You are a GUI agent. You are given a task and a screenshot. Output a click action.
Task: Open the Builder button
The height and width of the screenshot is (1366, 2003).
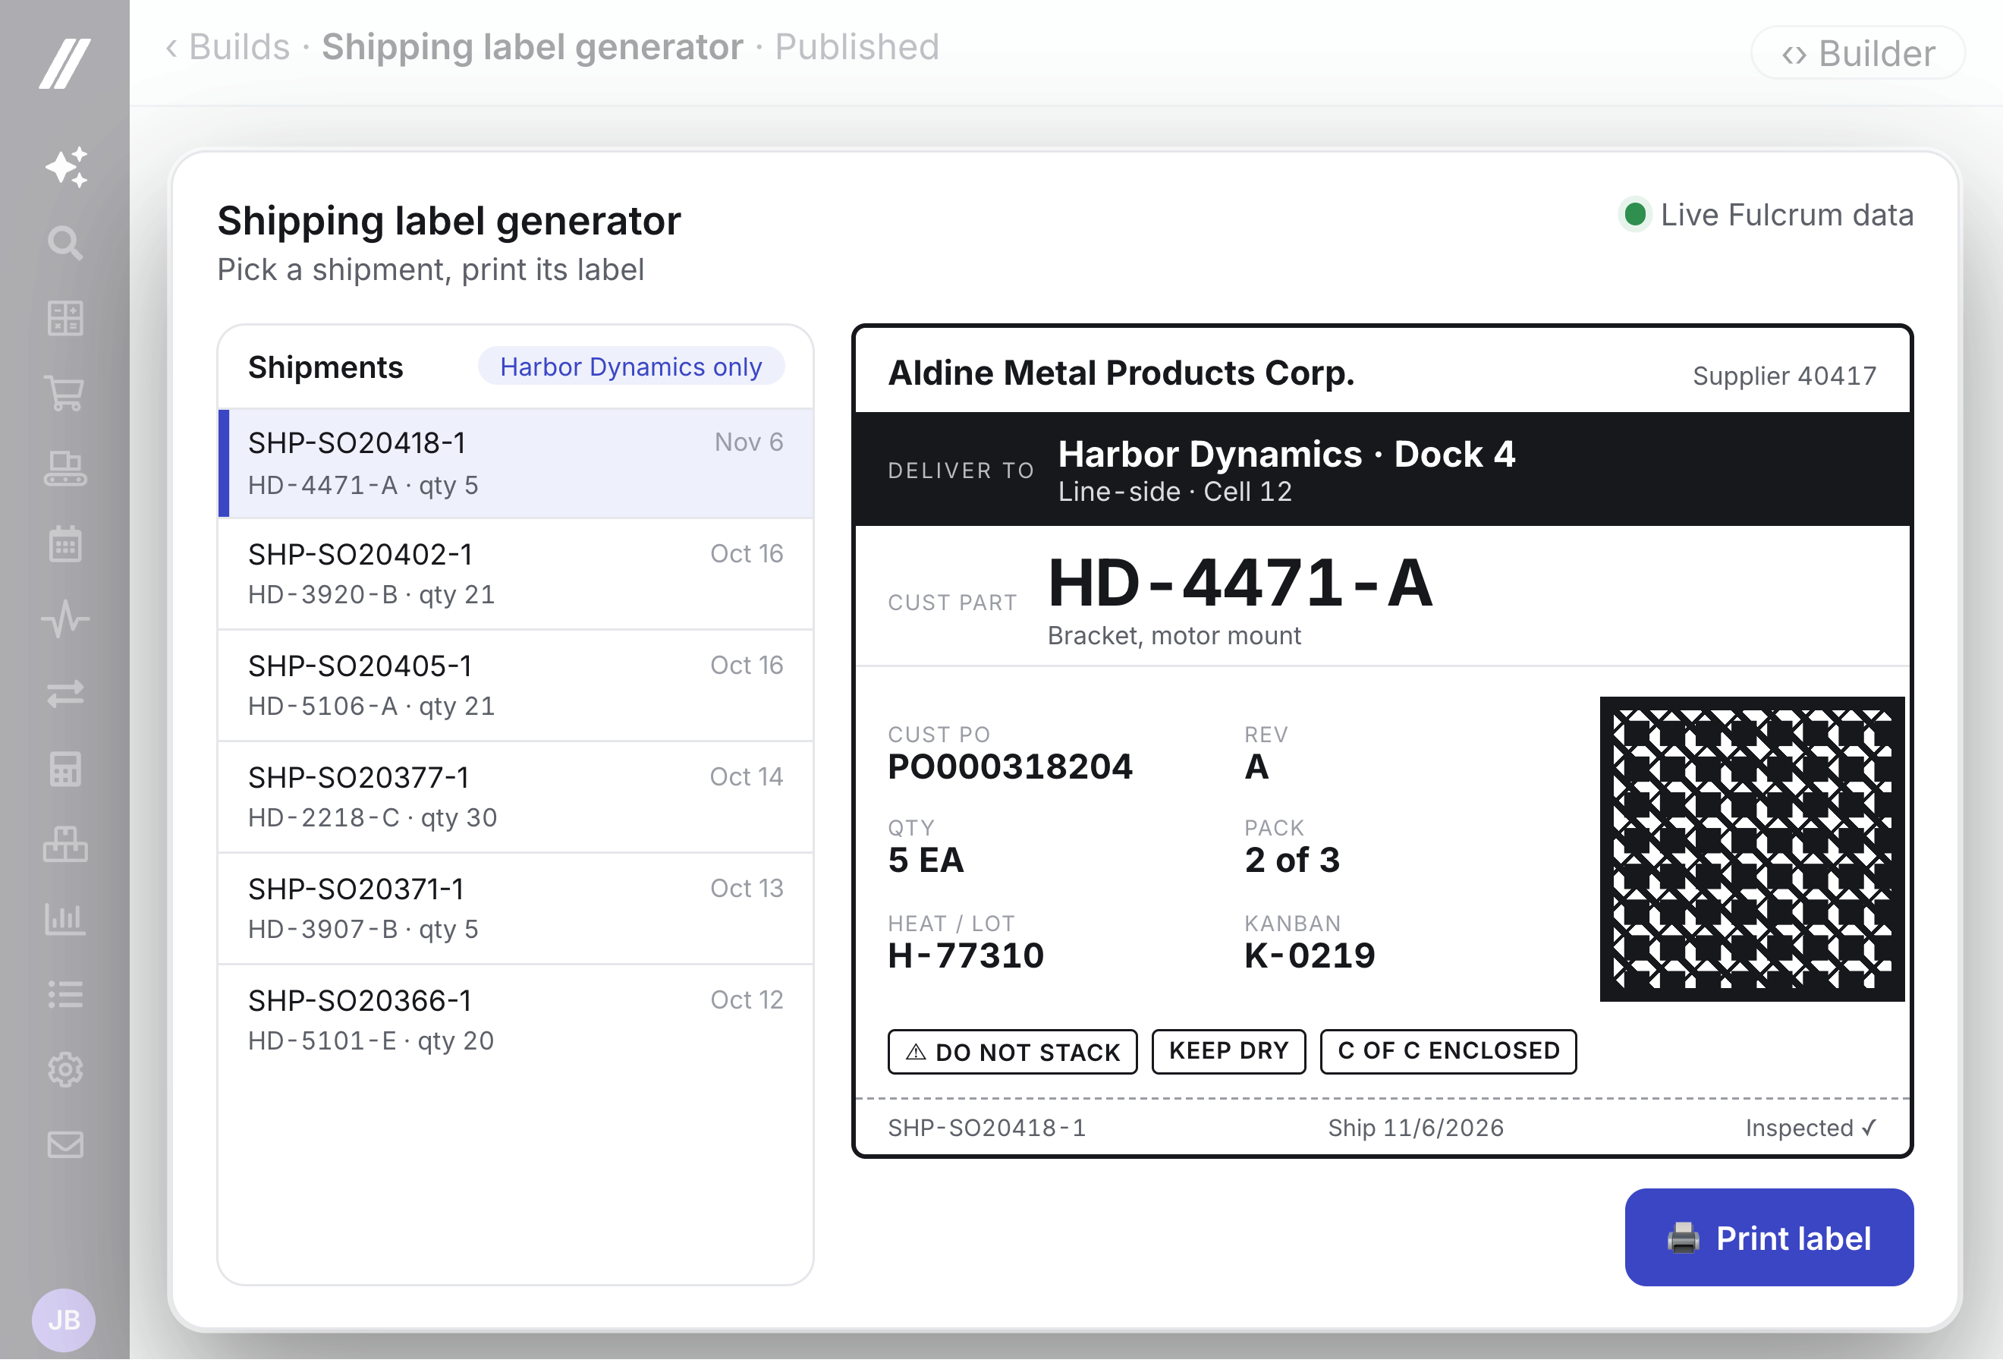click(1858, 52)
